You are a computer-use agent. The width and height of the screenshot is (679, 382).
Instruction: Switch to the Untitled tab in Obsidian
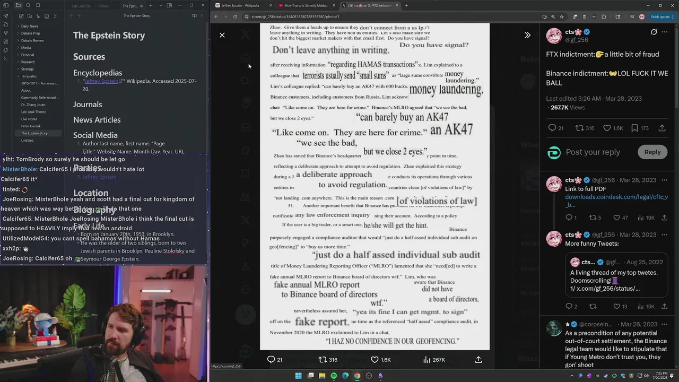(105, 6)
